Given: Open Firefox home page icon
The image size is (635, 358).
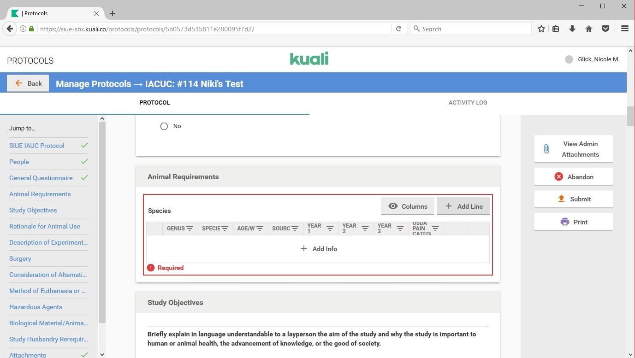Looking at the screenshot, I should 589,29.
